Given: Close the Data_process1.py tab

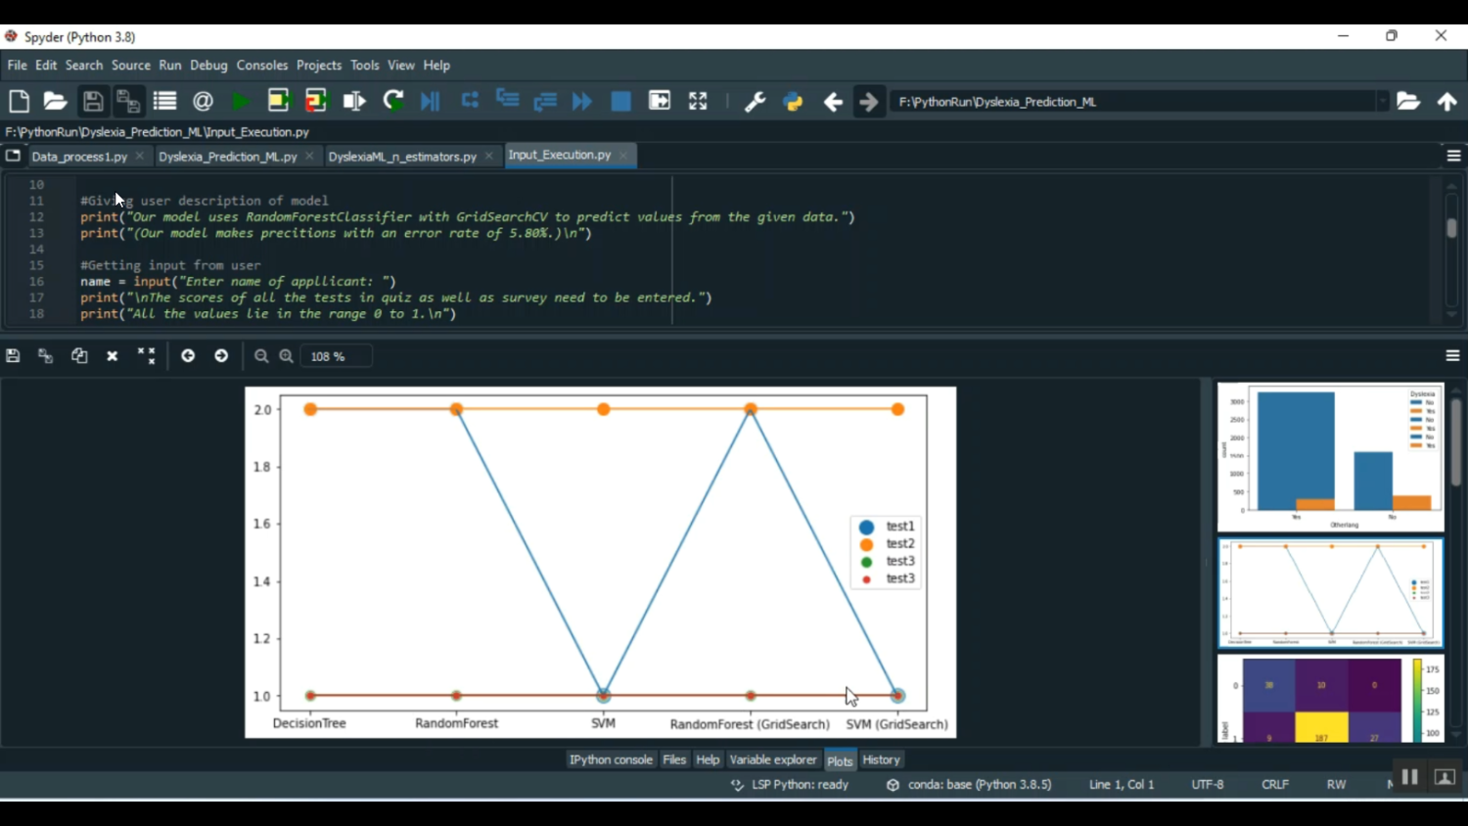Looking at the screenshot, I should point(140,157).
